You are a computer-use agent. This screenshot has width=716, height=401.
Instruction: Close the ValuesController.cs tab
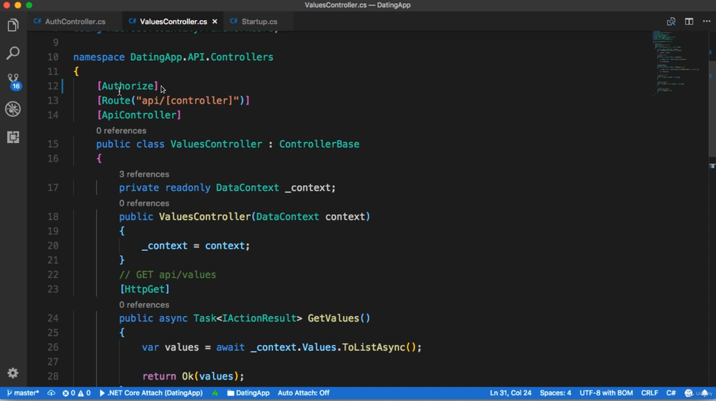[x=215, y=21]
